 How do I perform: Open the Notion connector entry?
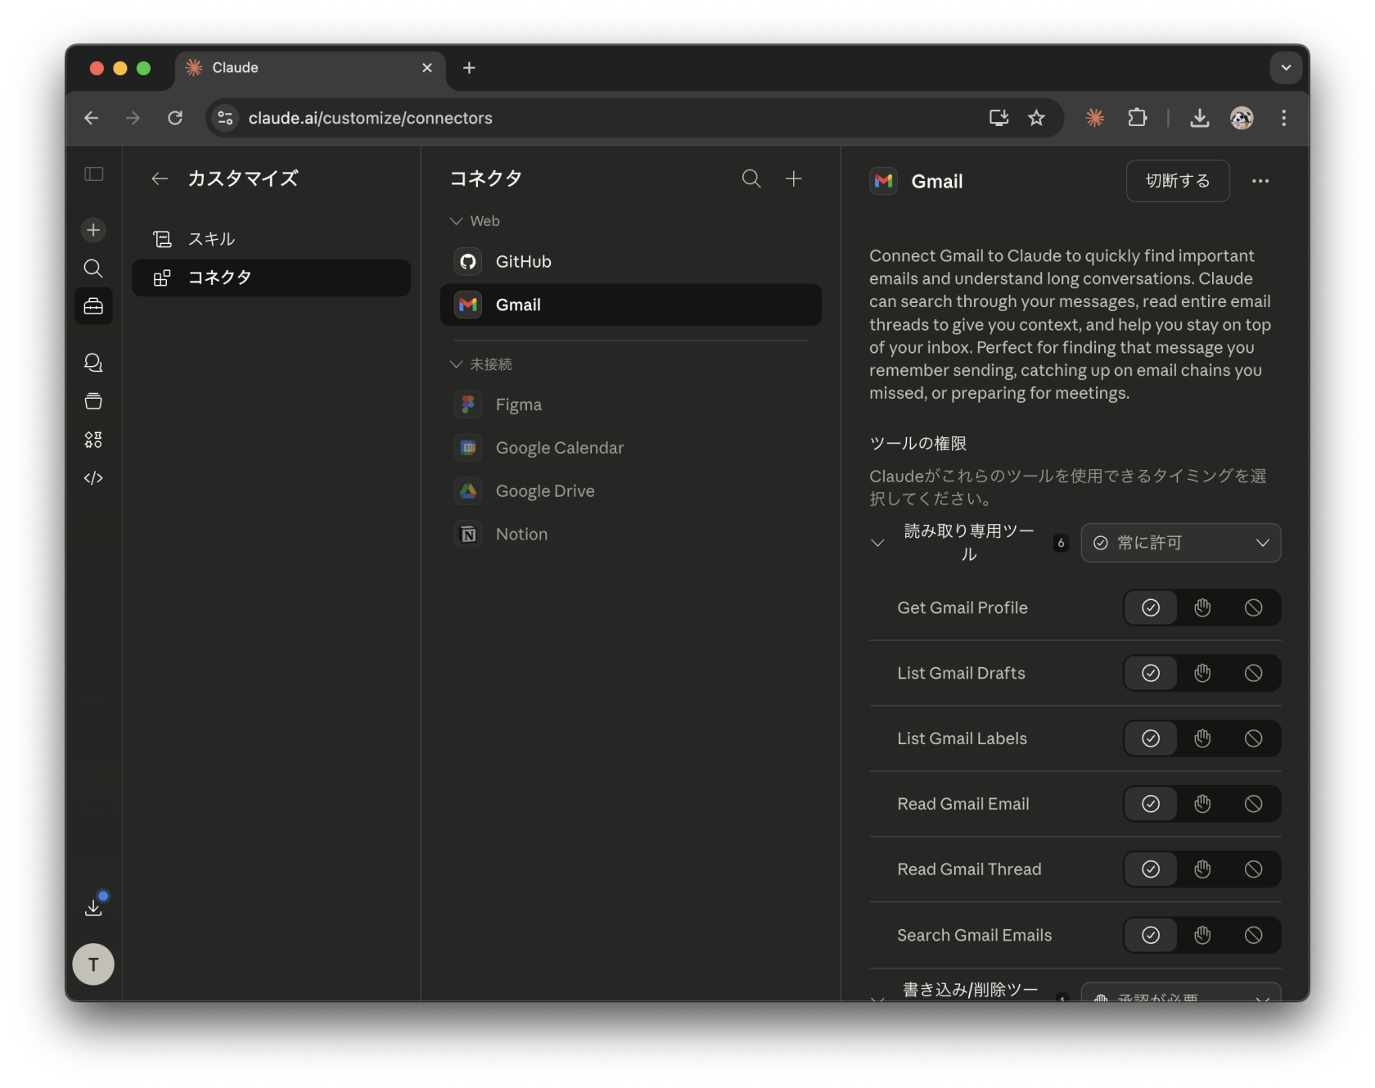[521, 535]
